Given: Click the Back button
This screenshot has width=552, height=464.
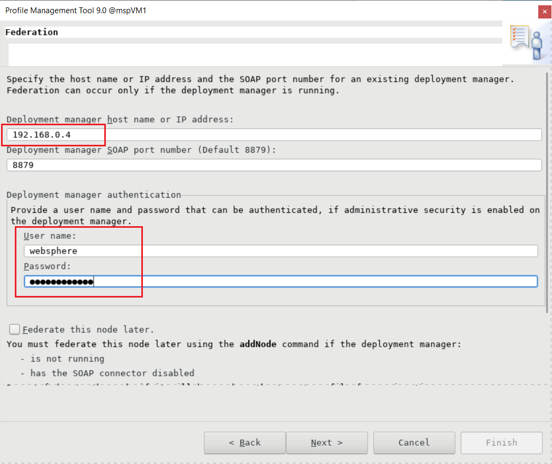Looking at the screenshot, I should click(245, 443).
